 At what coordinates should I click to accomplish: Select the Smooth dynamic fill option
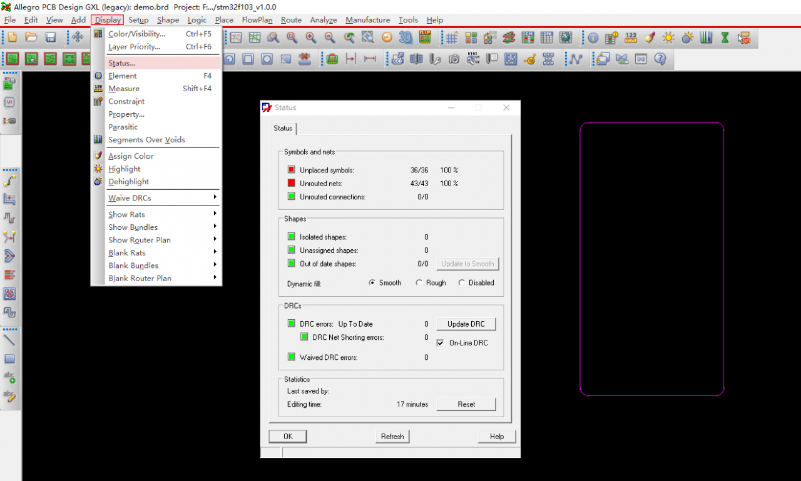[x=385, y=282]
